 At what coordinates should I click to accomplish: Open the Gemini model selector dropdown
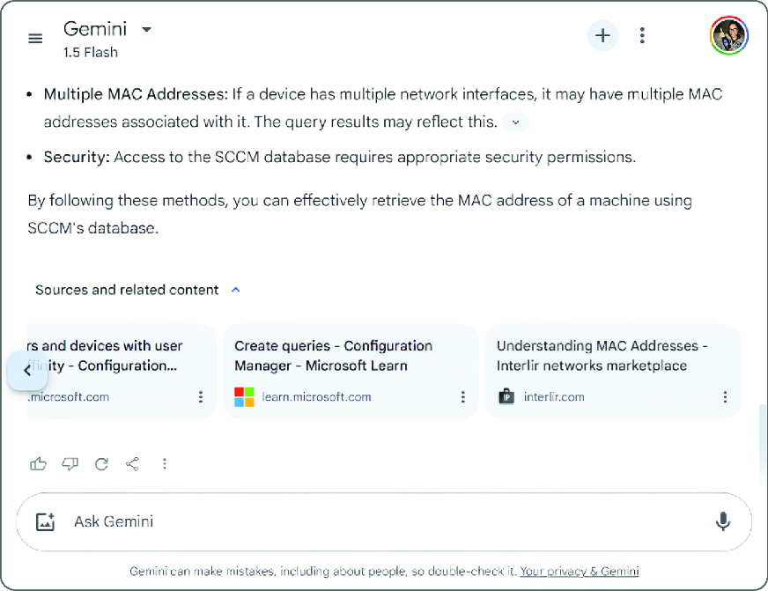coord(146,29)
